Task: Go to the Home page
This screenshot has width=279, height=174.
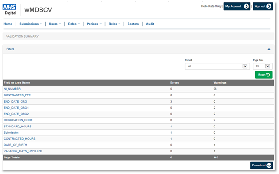Action: [8, 24]
